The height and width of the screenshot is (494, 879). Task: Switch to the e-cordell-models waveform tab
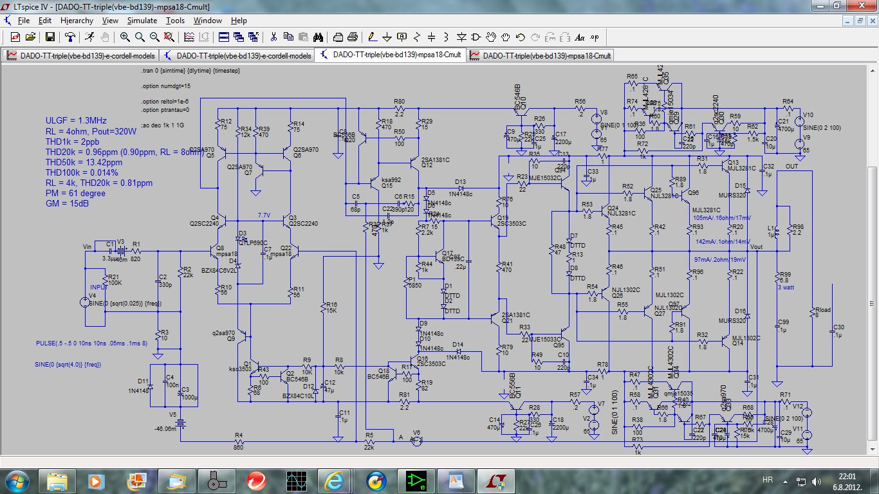click(x=80, y=55)
